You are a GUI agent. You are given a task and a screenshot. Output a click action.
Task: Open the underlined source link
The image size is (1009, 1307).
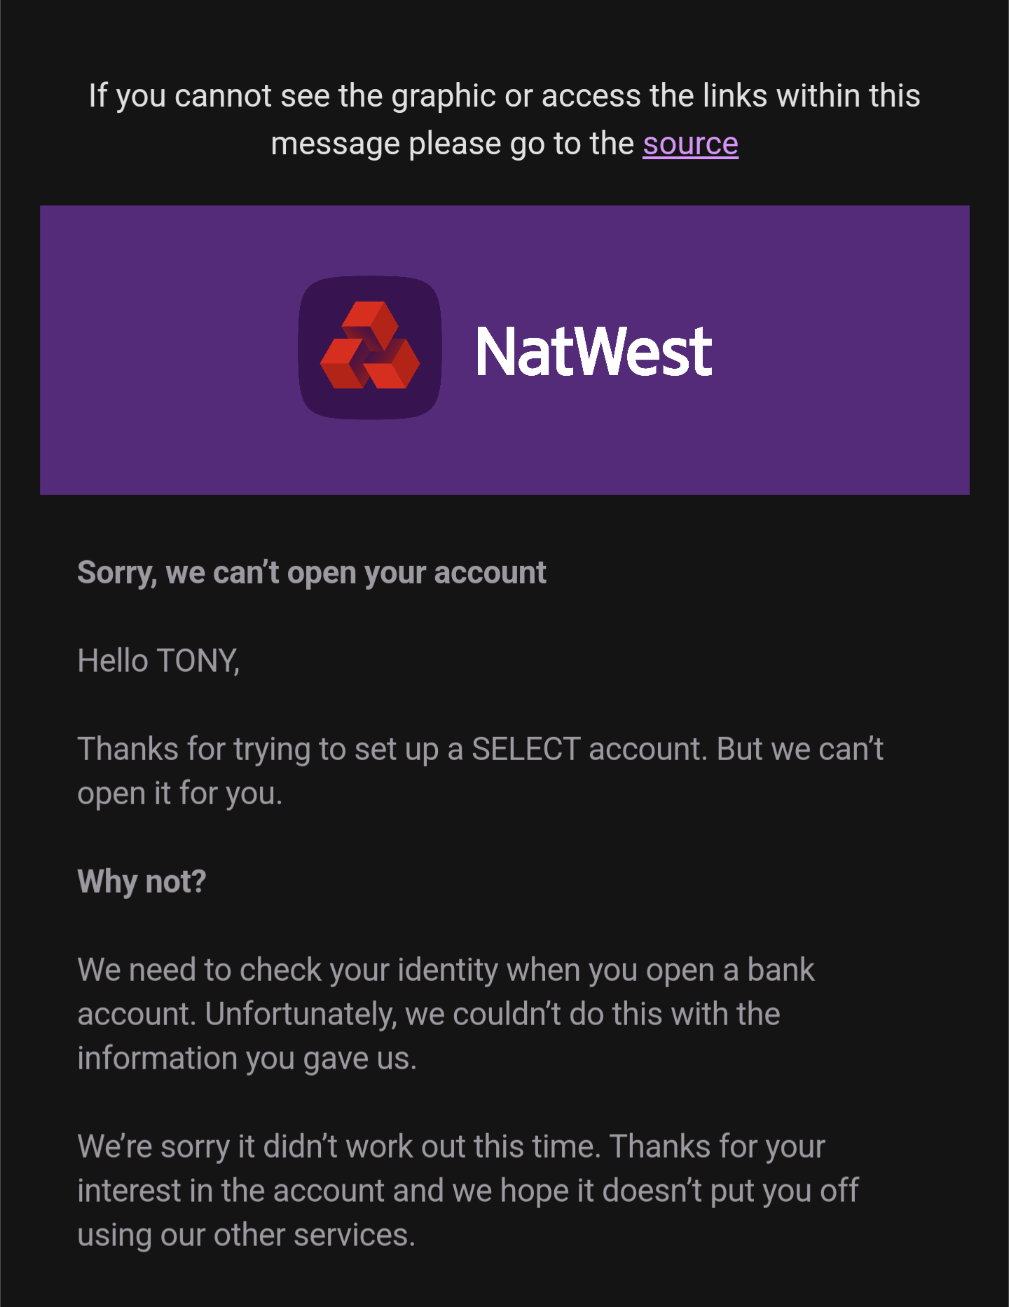pyautogui.click(x=690, y=144)
